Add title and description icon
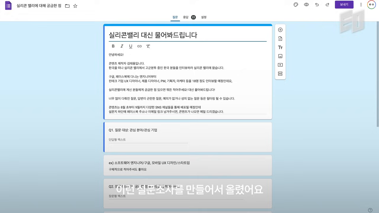This screenshot has height=213, width=379. tap(280, 47)
